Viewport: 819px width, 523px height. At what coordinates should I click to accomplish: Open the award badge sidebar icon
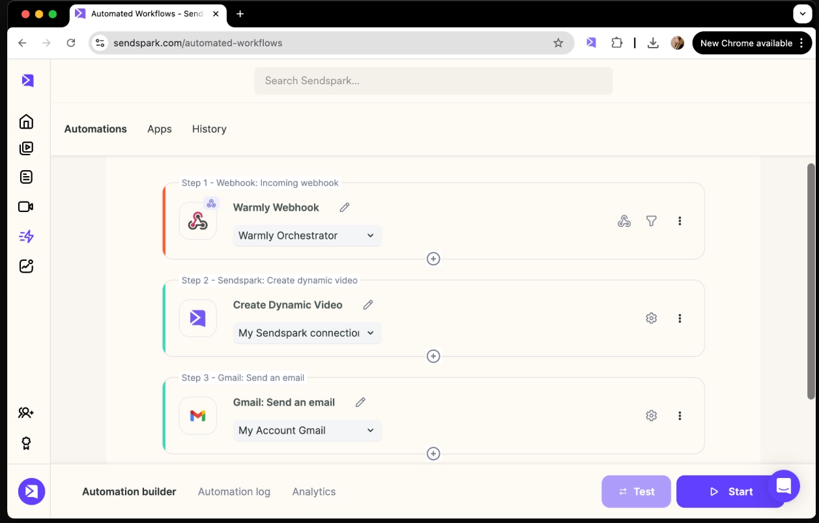[26, 443]
